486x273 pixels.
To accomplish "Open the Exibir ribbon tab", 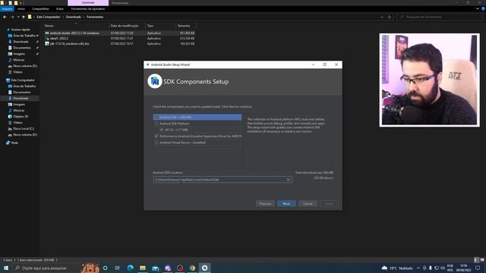I will [x=60, y=9].
